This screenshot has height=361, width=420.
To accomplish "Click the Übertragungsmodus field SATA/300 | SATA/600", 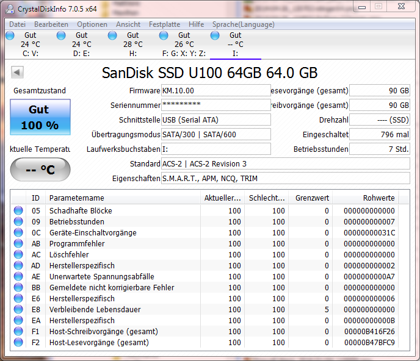I will [216, 134].
